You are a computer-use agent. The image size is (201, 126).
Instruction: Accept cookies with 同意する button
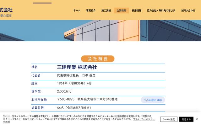tap(186, 119)
